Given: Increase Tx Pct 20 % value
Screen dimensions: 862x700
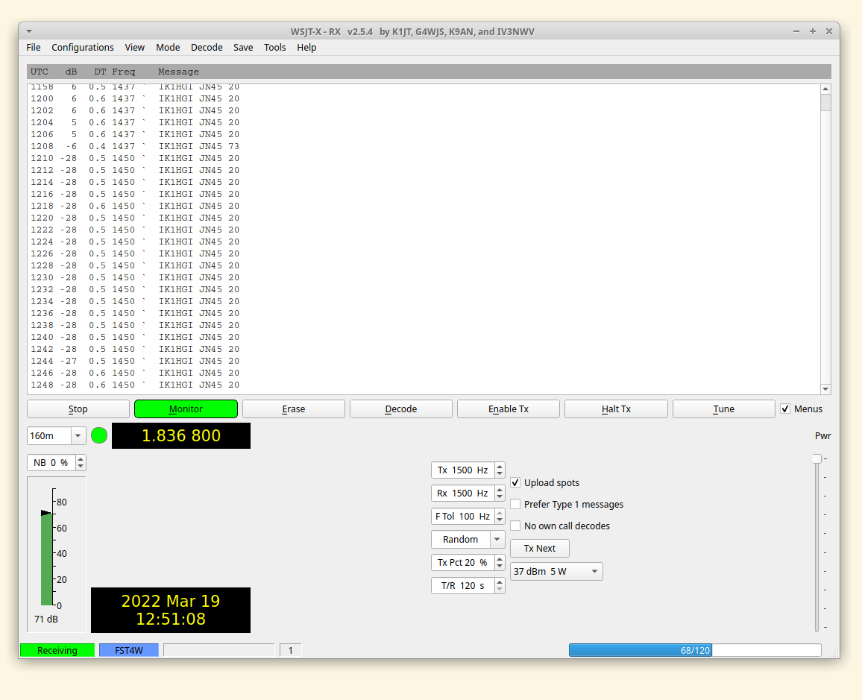Looking at the screenshot, I should point(500,559).
